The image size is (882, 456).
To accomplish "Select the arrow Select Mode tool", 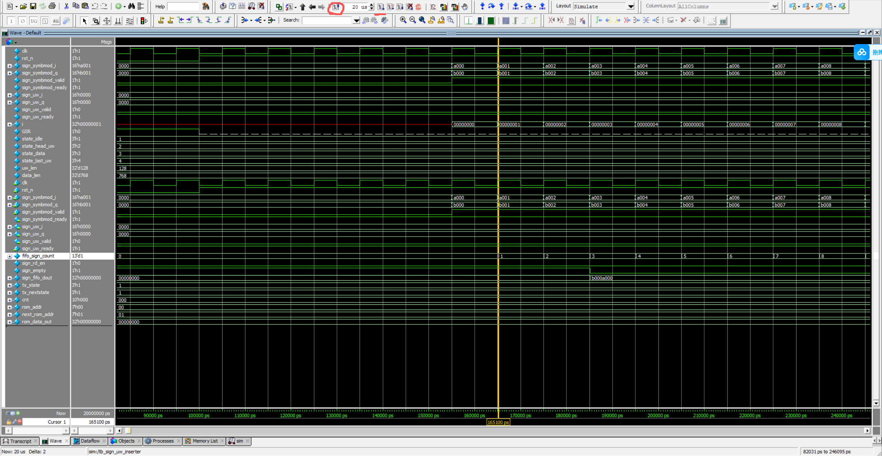I will tap(84, 21).
